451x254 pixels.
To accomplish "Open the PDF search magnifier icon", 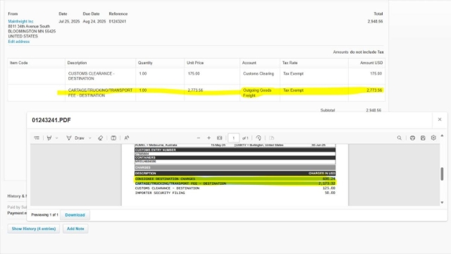I will tap(400, 138).
